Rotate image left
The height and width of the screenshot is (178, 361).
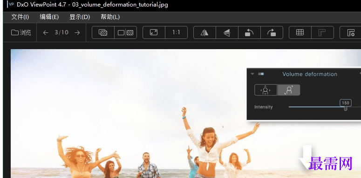pyautogui.click(x=249, y=32)
